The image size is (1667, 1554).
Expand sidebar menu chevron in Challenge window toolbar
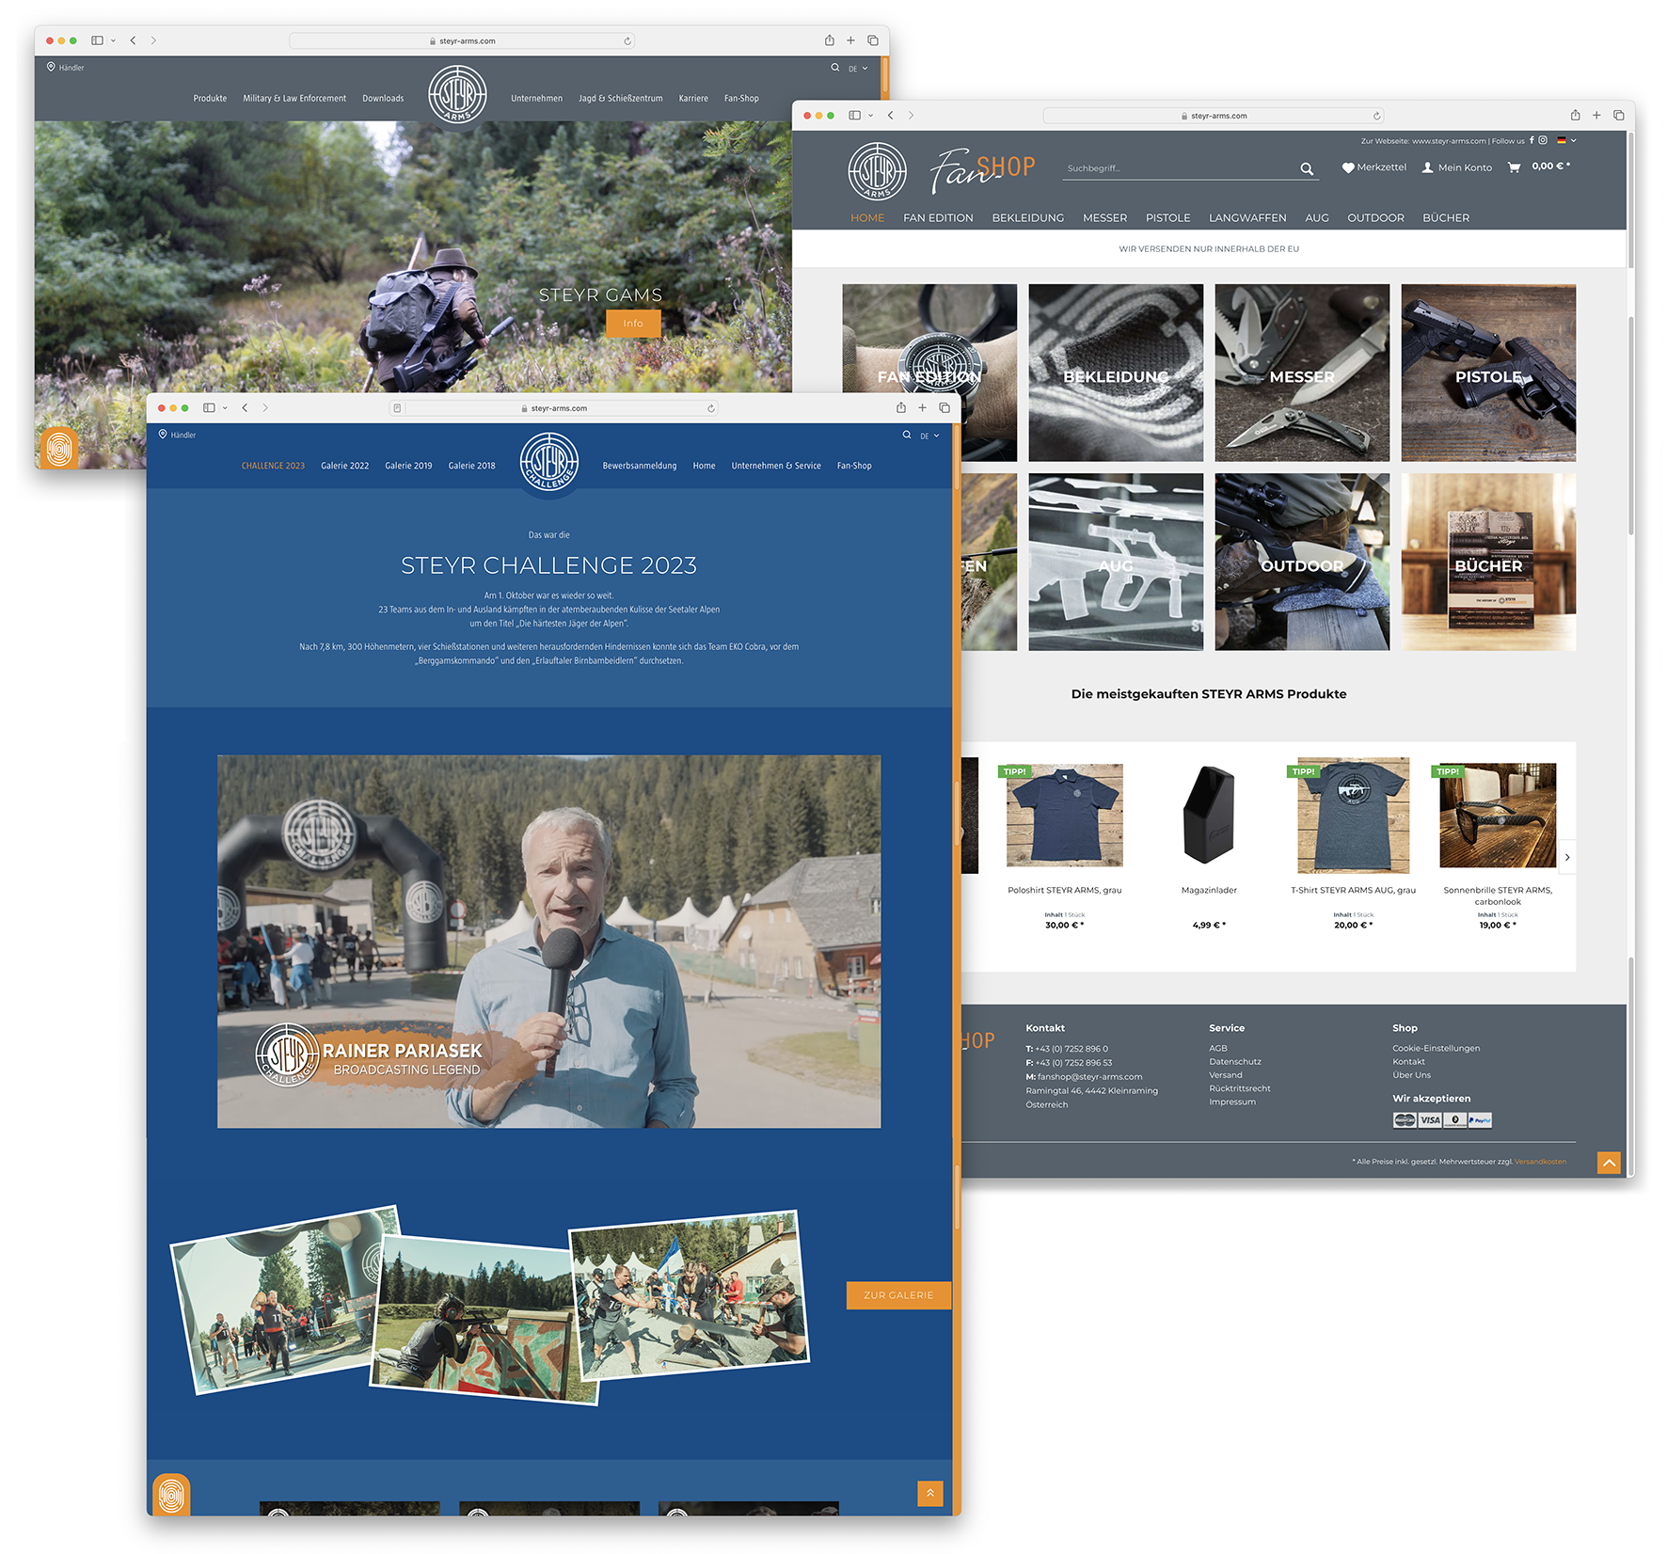coord(225,407)
